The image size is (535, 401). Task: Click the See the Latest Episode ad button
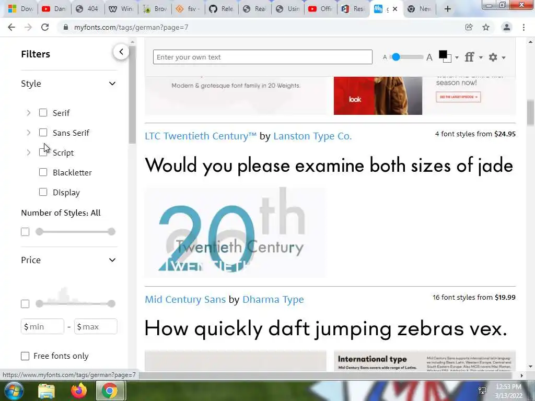(458, 97)
